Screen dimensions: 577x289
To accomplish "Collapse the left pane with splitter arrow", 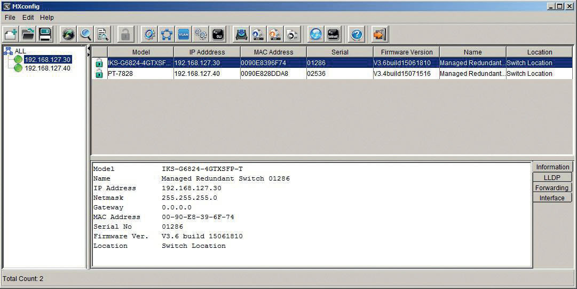I will click(88, 49).
